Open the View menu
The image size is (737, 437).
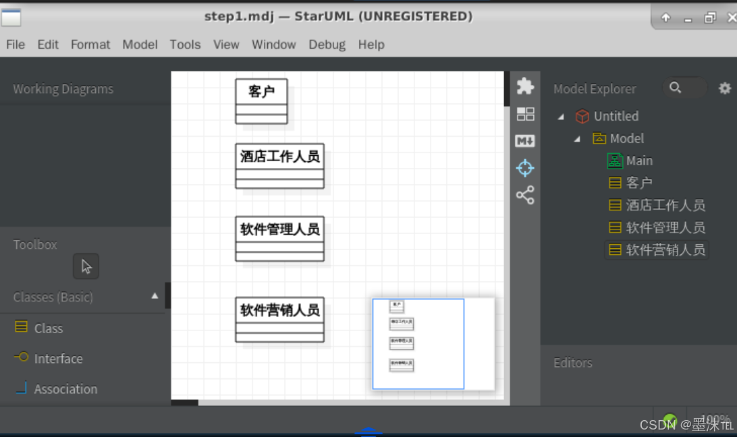click(226, 45)
